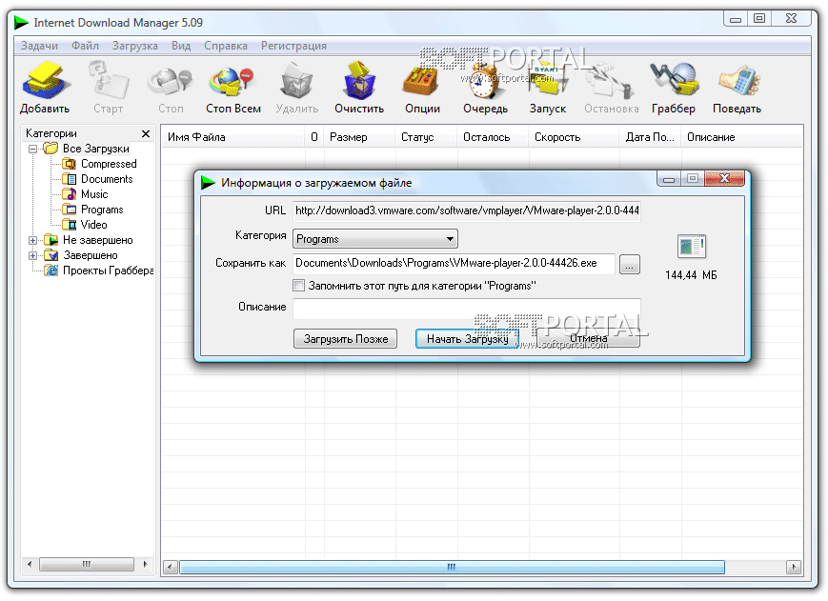Click the 144,44 МБ file size text

pyautogui.click(x=691, y=275)
